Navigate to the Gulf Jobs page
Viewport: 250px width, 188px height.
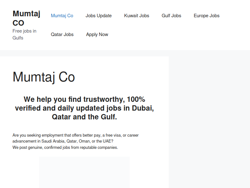click(171, 16)
